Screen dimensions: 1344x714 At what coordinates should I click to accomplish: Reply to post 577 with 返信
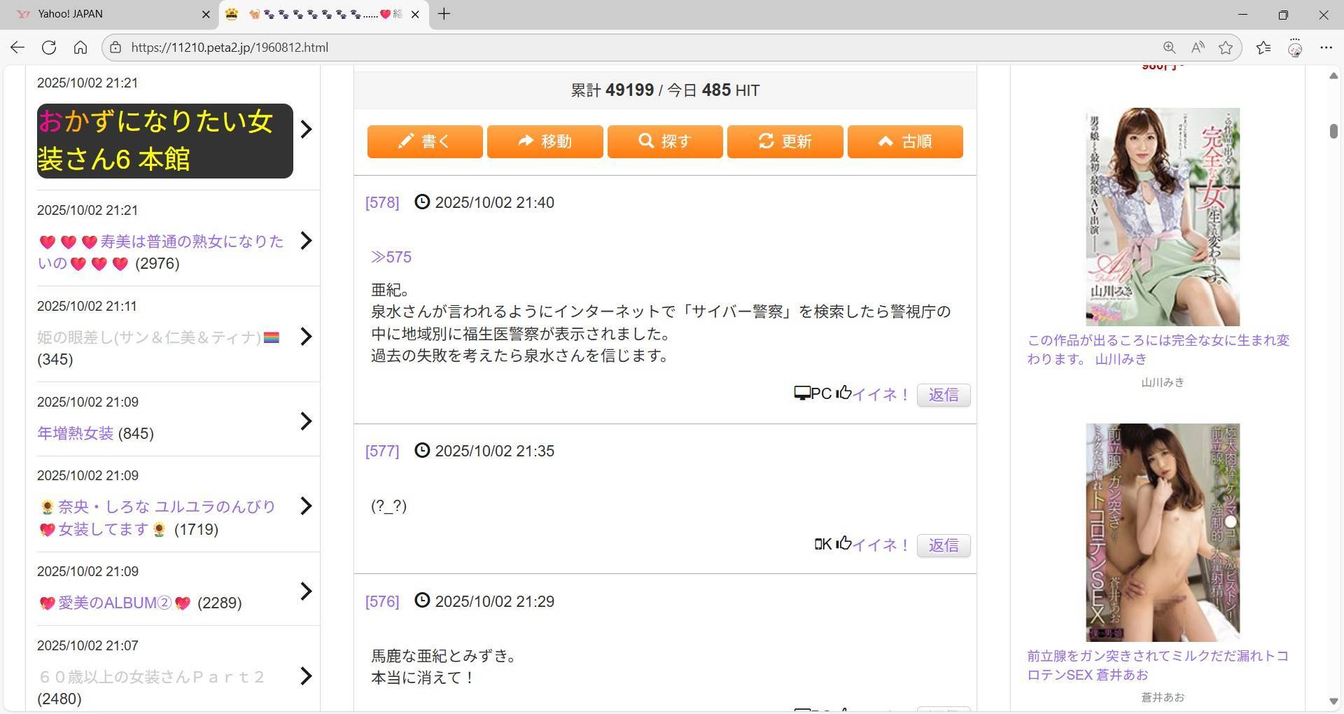coord(943,545)
